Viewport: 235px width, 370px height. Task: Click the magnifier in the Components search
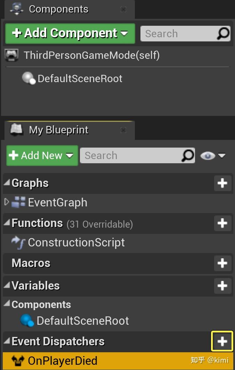pyautogui.click(x=223, y=34)
